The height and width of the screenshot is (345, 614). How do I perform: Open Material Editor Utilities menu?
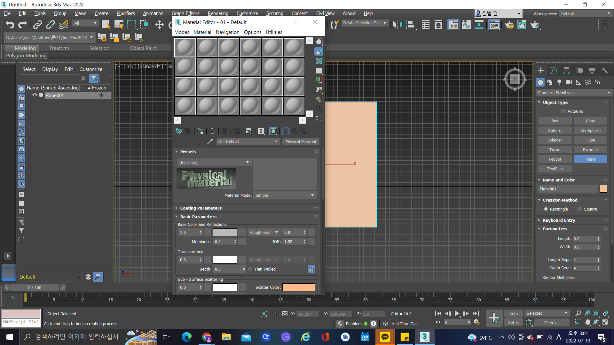tap(274, 32)
